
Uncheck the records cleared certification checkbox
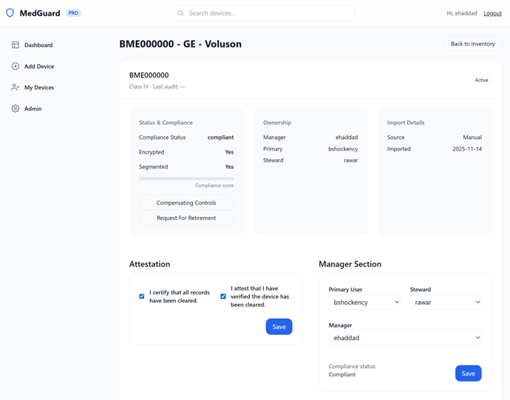click(142, 297)
